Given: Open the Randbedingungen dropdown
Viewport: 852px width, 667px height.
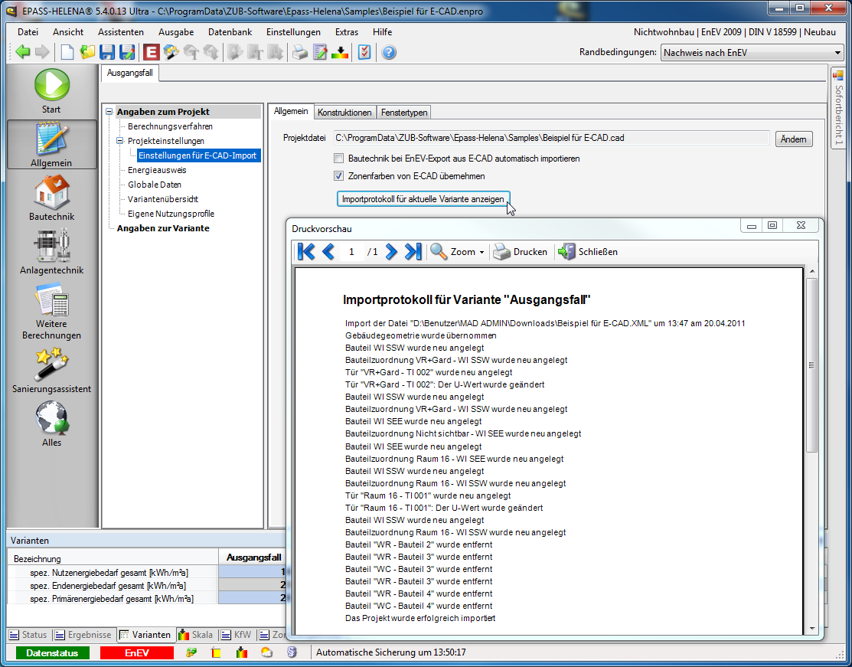Looking at the screenshot, I should point(837,53).
